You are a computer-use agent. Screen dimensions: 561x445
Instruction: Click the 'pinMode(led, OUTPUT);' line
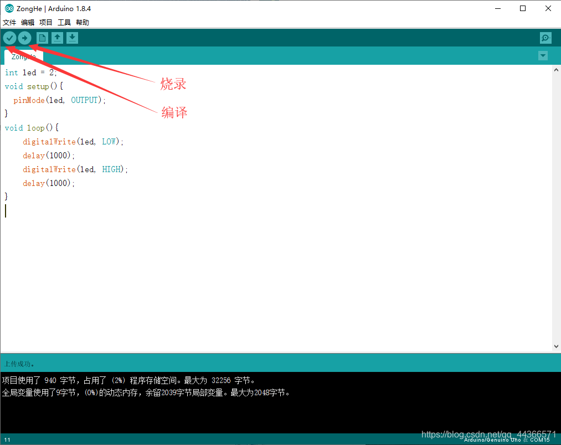60,100
